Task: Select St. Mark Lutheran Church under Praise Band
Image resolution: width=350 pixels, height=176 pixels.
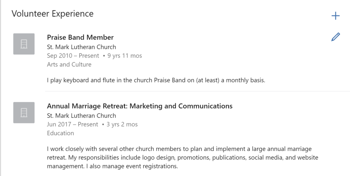Action: tap(81, 47)
